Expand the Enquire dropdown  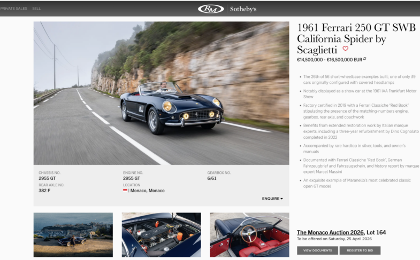tap(272, 199)
